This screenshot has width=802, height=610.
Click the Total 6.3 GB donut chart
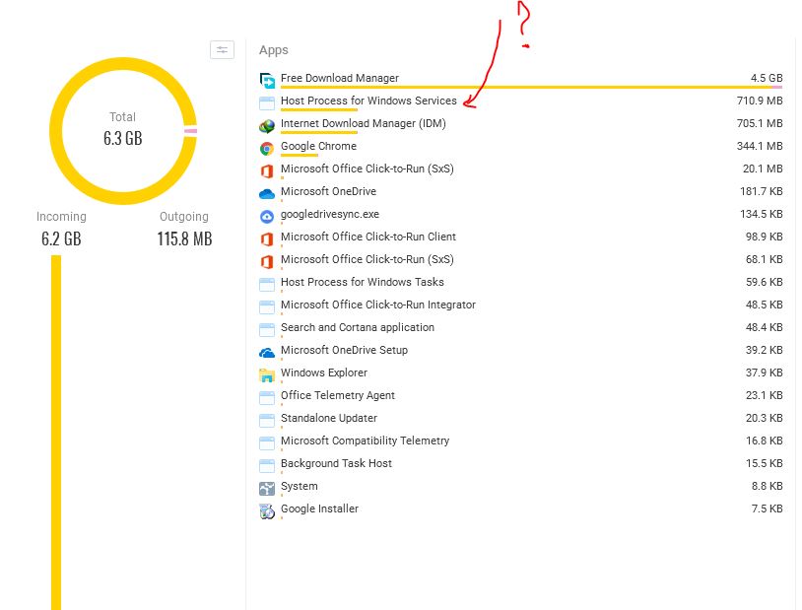[123, 131]
